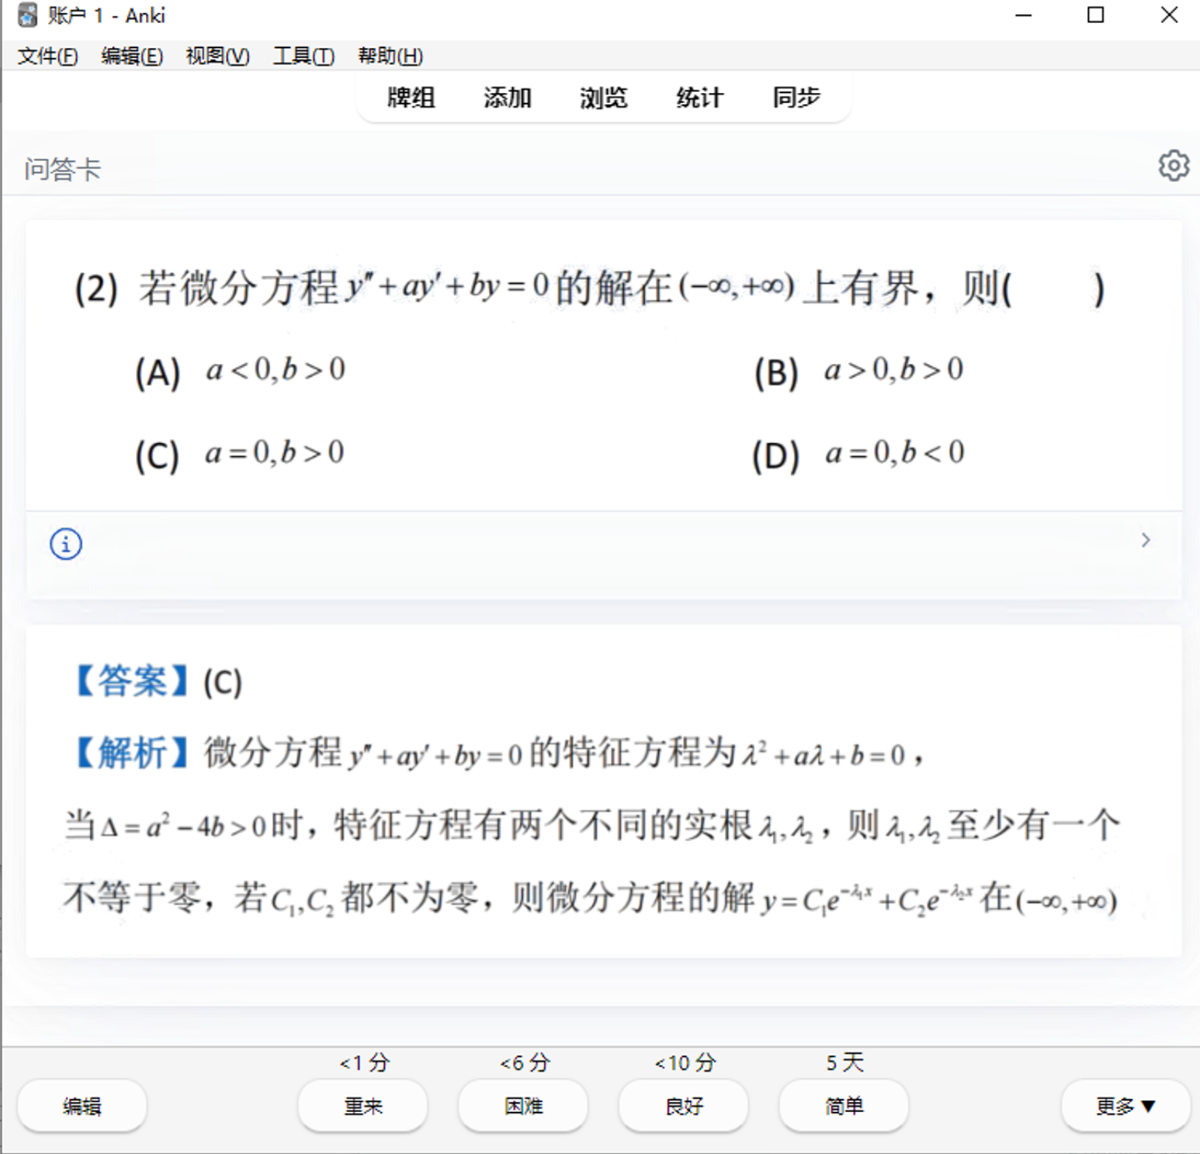Screen dimensions: 1200x1154
Task: Maximize the Anki window
Action: 1095,15
